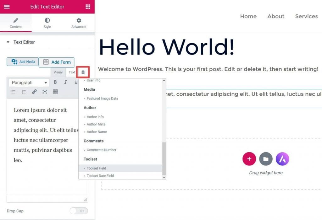
Task: Select Toolset Field dynamic tag
Action: coord(96,168)
